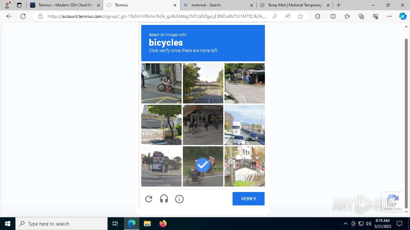This screenshot has height=230, width=410.
Task: Open browser Extensions menu
Action: pos(317,16)
